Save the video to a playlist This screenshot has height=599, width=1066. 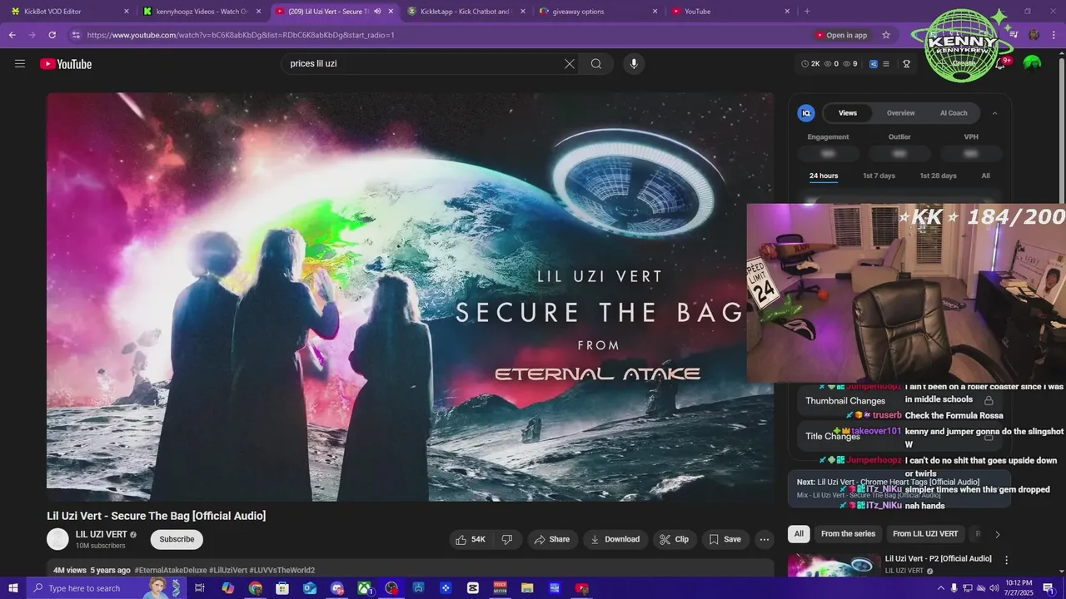[725, 539]
